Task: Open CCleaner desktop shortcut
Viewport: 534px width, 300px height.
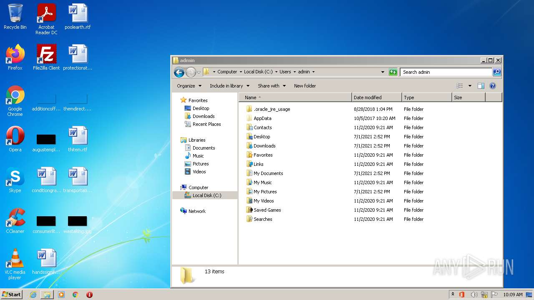Action: [x=15, y=221]
